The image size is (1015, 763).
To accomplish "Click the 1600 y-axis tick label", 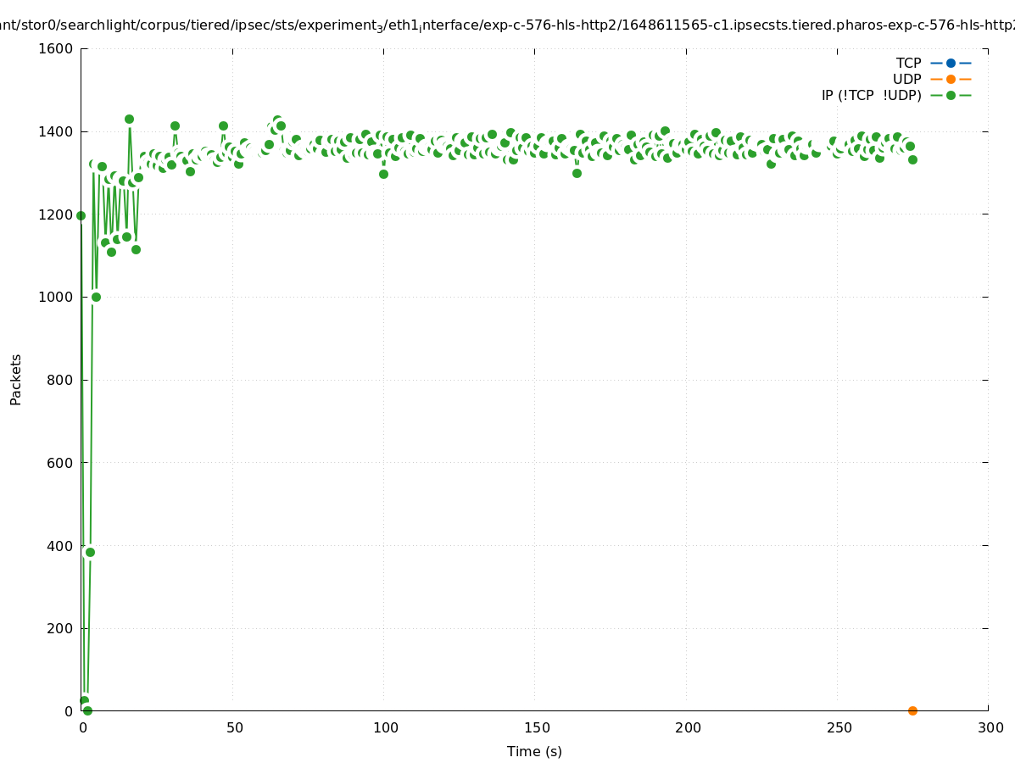I will (x=56, y=48).
